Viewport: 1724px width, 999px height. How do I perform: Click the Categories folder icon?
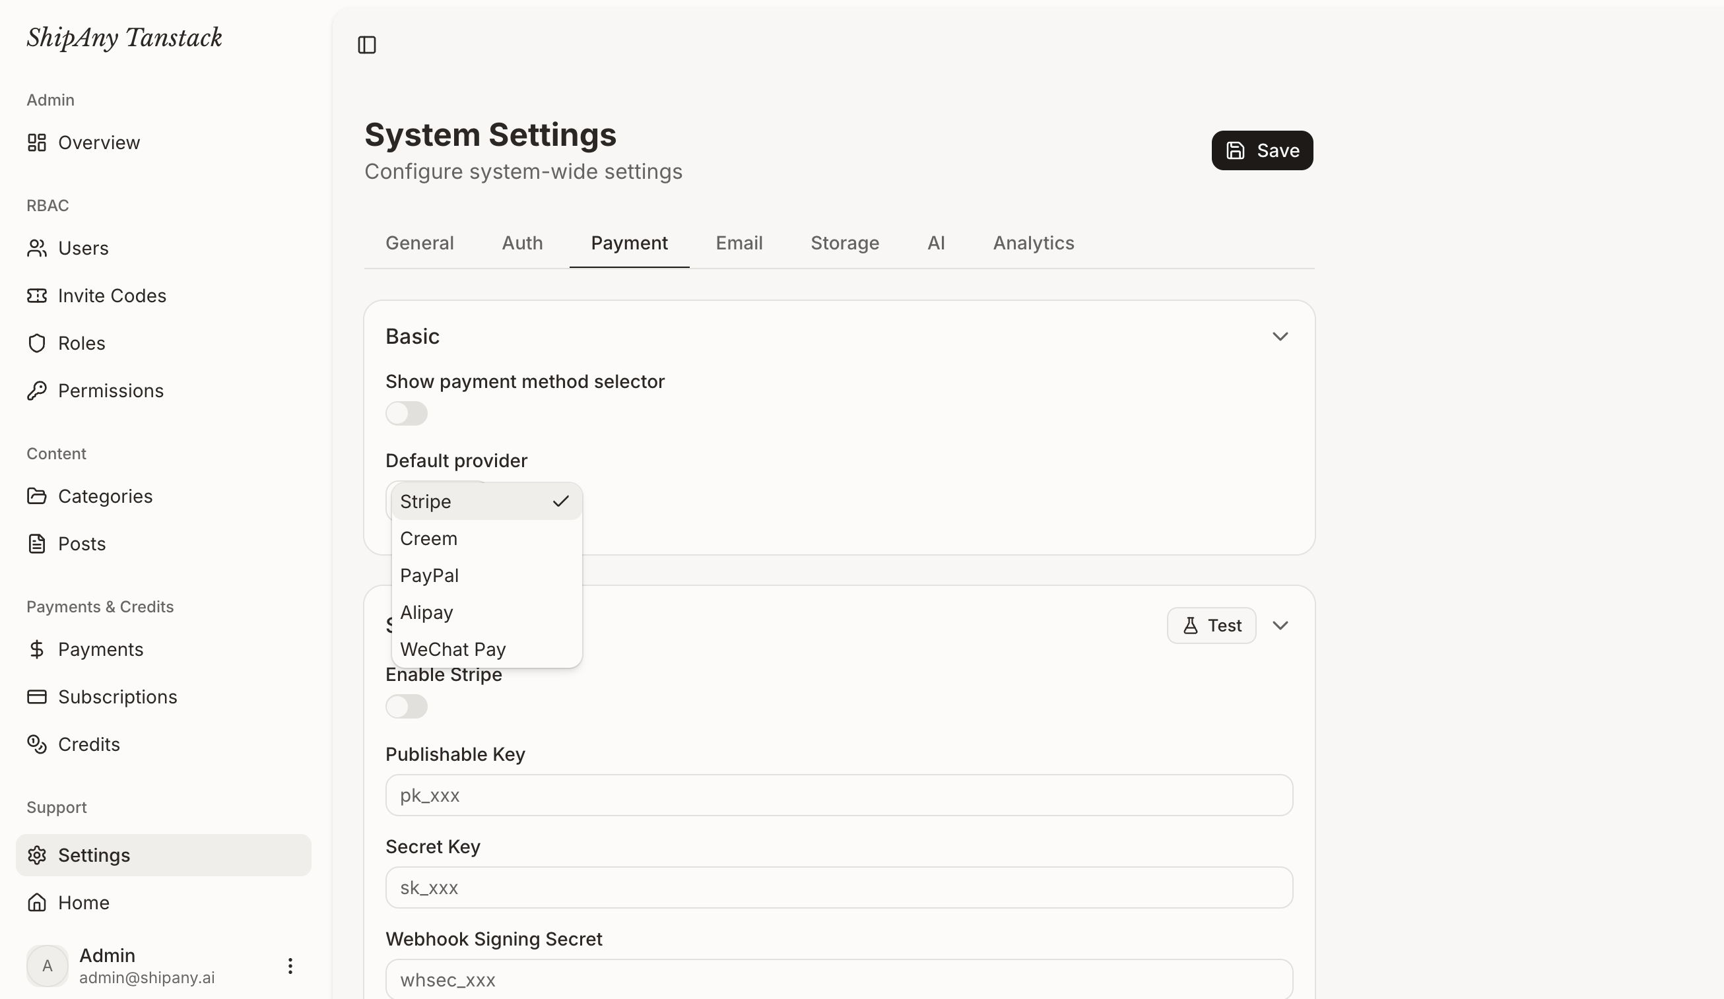(37, 495)
